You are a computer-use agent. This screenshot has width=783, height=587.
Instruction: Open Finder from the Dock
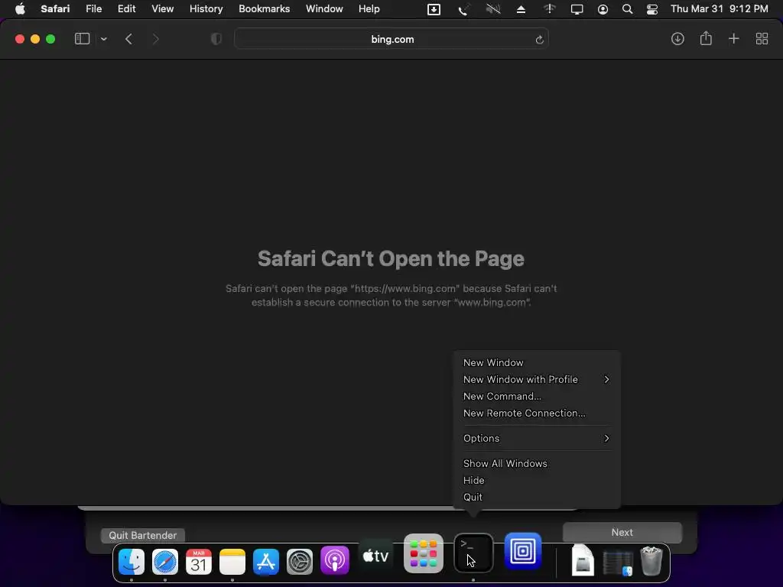132,561
